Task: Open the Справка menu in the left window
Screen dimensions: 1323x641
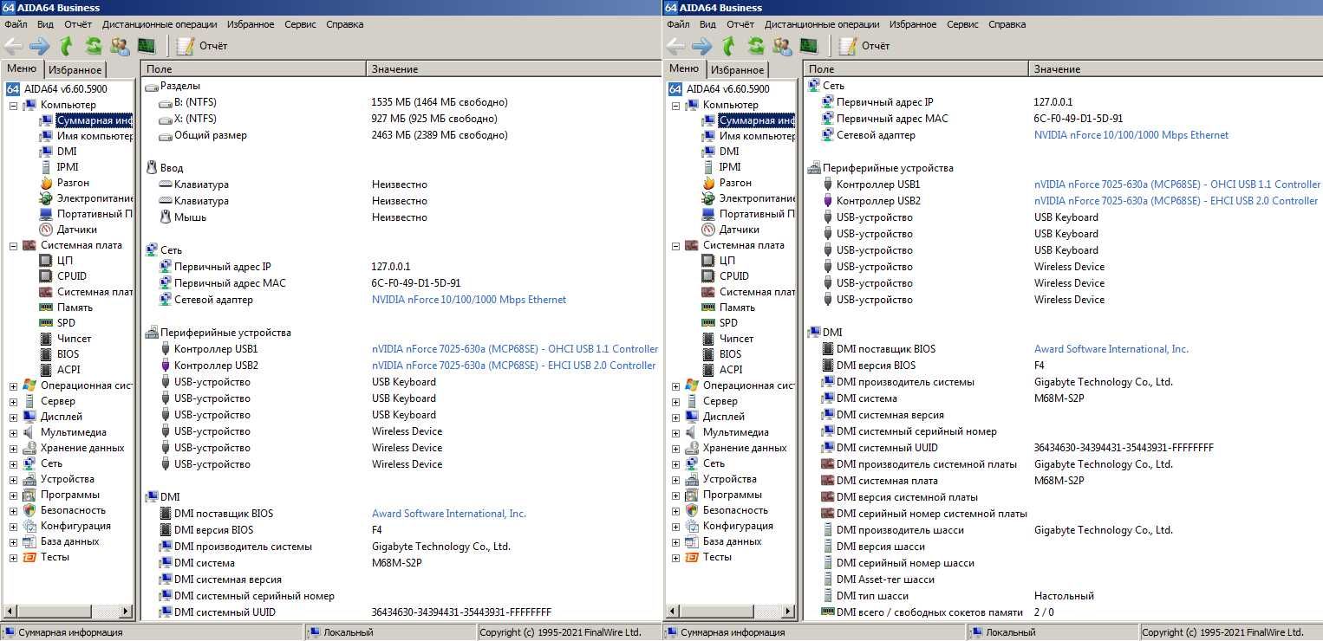Action: [x=345, y=24]
